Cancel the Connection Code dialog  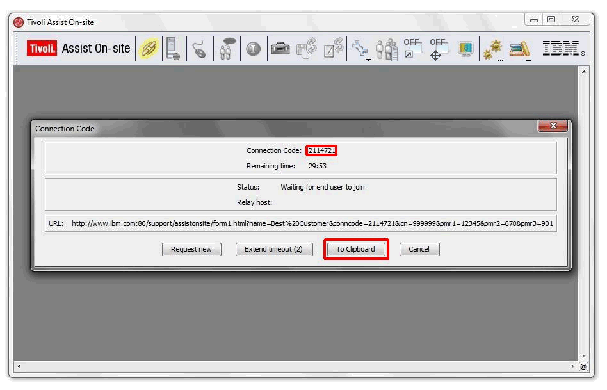click(x=419, y=249)
